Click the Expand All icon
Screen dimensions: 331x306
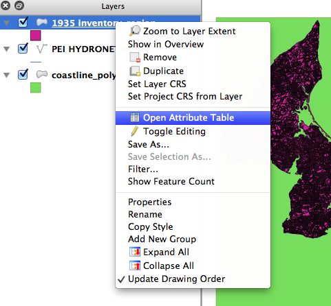pos(135,252)
